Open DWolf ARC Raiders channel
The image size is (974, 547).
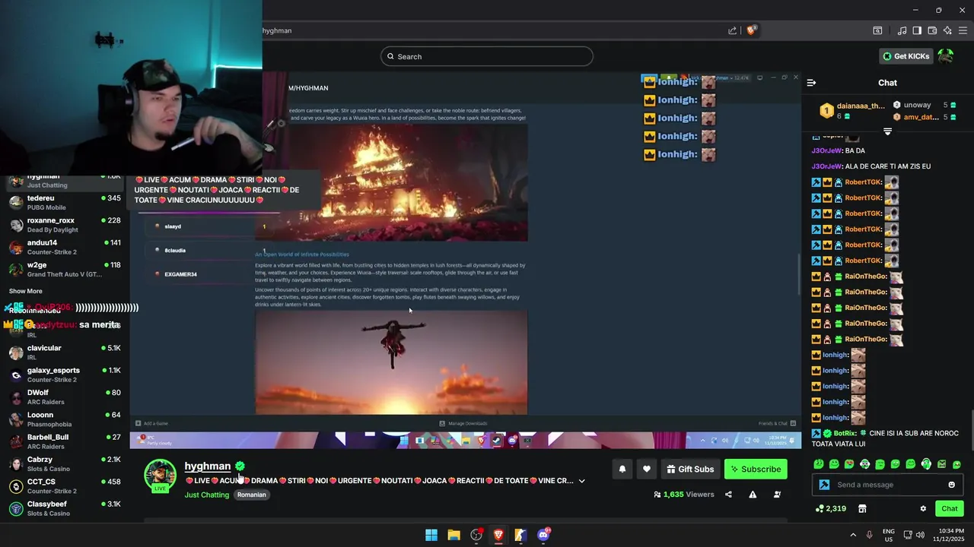click(65, 397)
